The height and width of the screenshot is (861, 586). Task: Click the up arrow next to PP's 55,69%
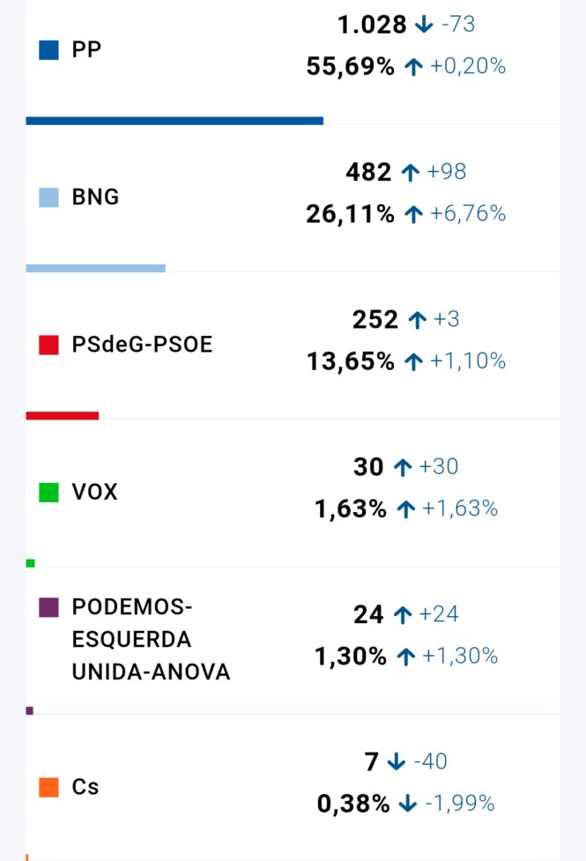pos(413,67)
